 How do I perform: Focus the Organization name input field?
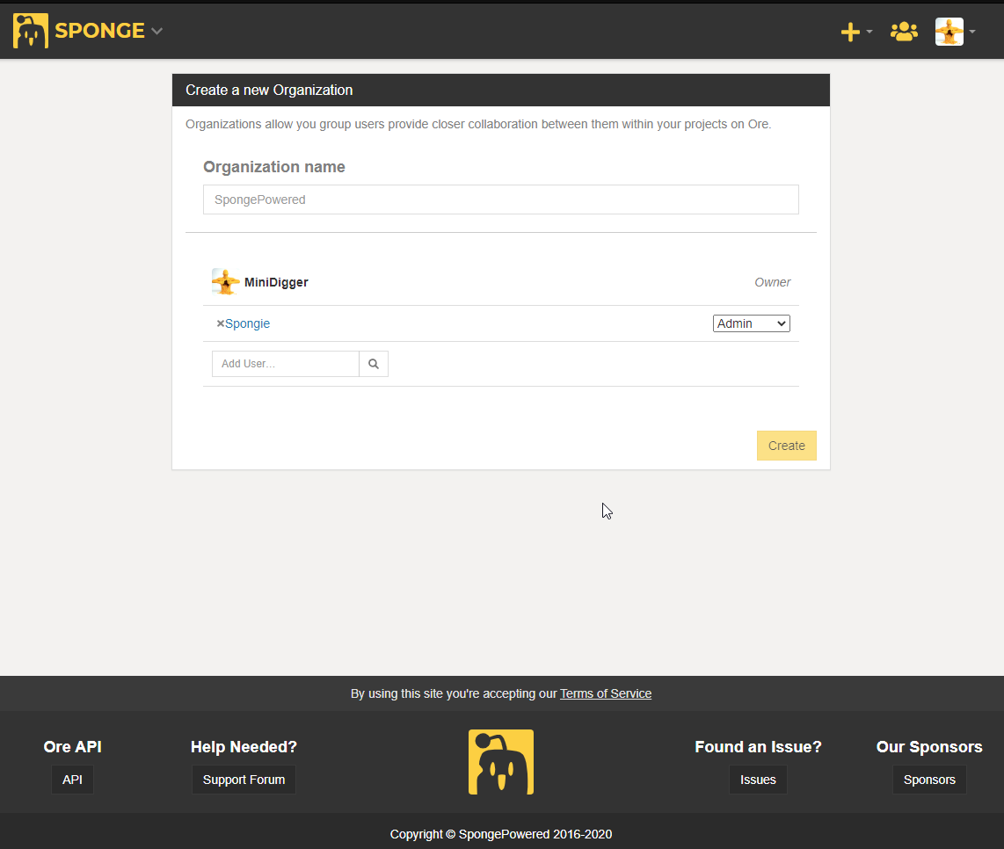pos(501,200)
